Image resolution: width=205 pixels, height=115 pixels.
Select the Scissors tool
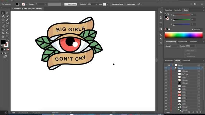click(3, 27)
